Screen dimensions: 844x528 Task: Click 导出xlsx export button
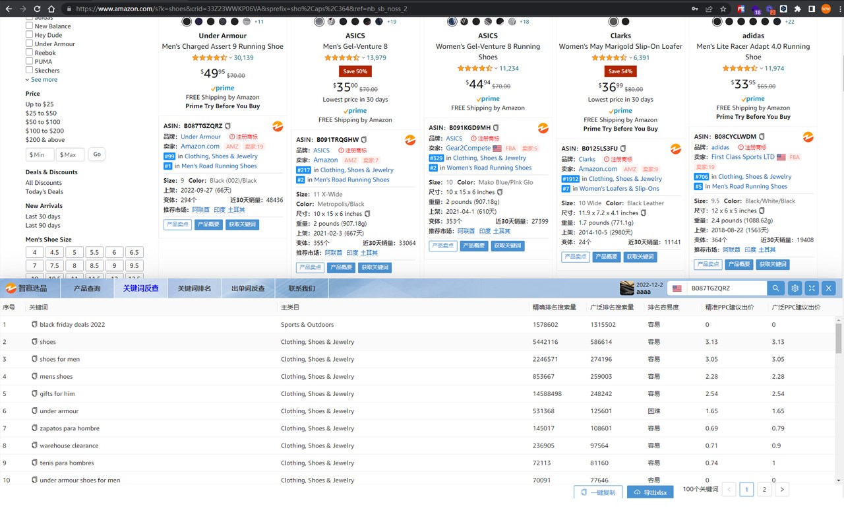click(x=650, y=492)
